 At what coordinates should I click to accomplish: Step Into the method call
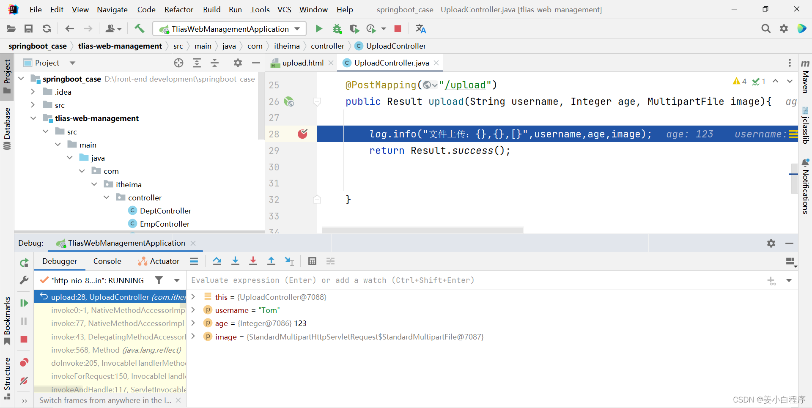235,261
